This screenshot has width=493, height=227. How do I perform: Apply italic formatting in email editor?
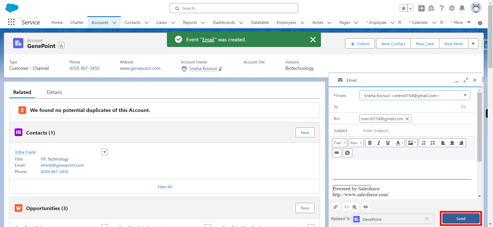pos(379,143)
